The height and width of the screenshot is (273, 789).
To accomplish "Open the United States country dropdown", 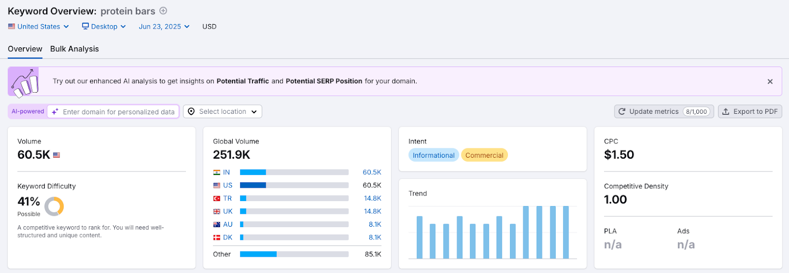I will (x=38, y=27).
